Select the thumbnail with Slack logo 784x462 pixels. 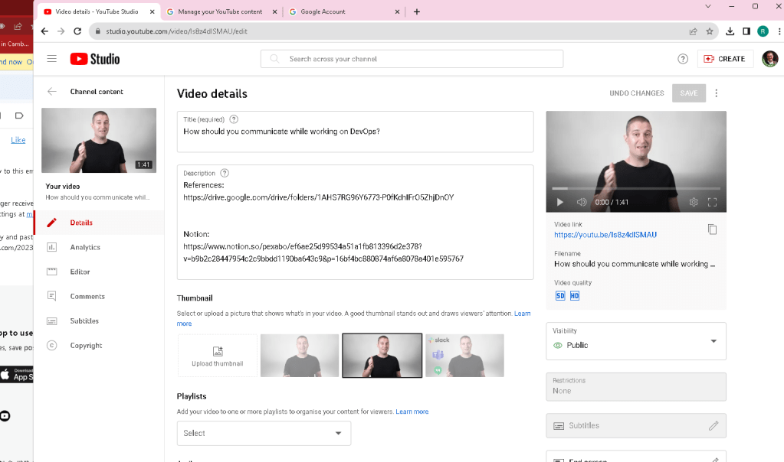[464, 355]
